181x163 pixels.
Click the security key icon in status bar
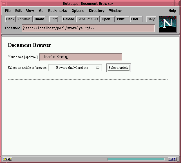point(7,159)
